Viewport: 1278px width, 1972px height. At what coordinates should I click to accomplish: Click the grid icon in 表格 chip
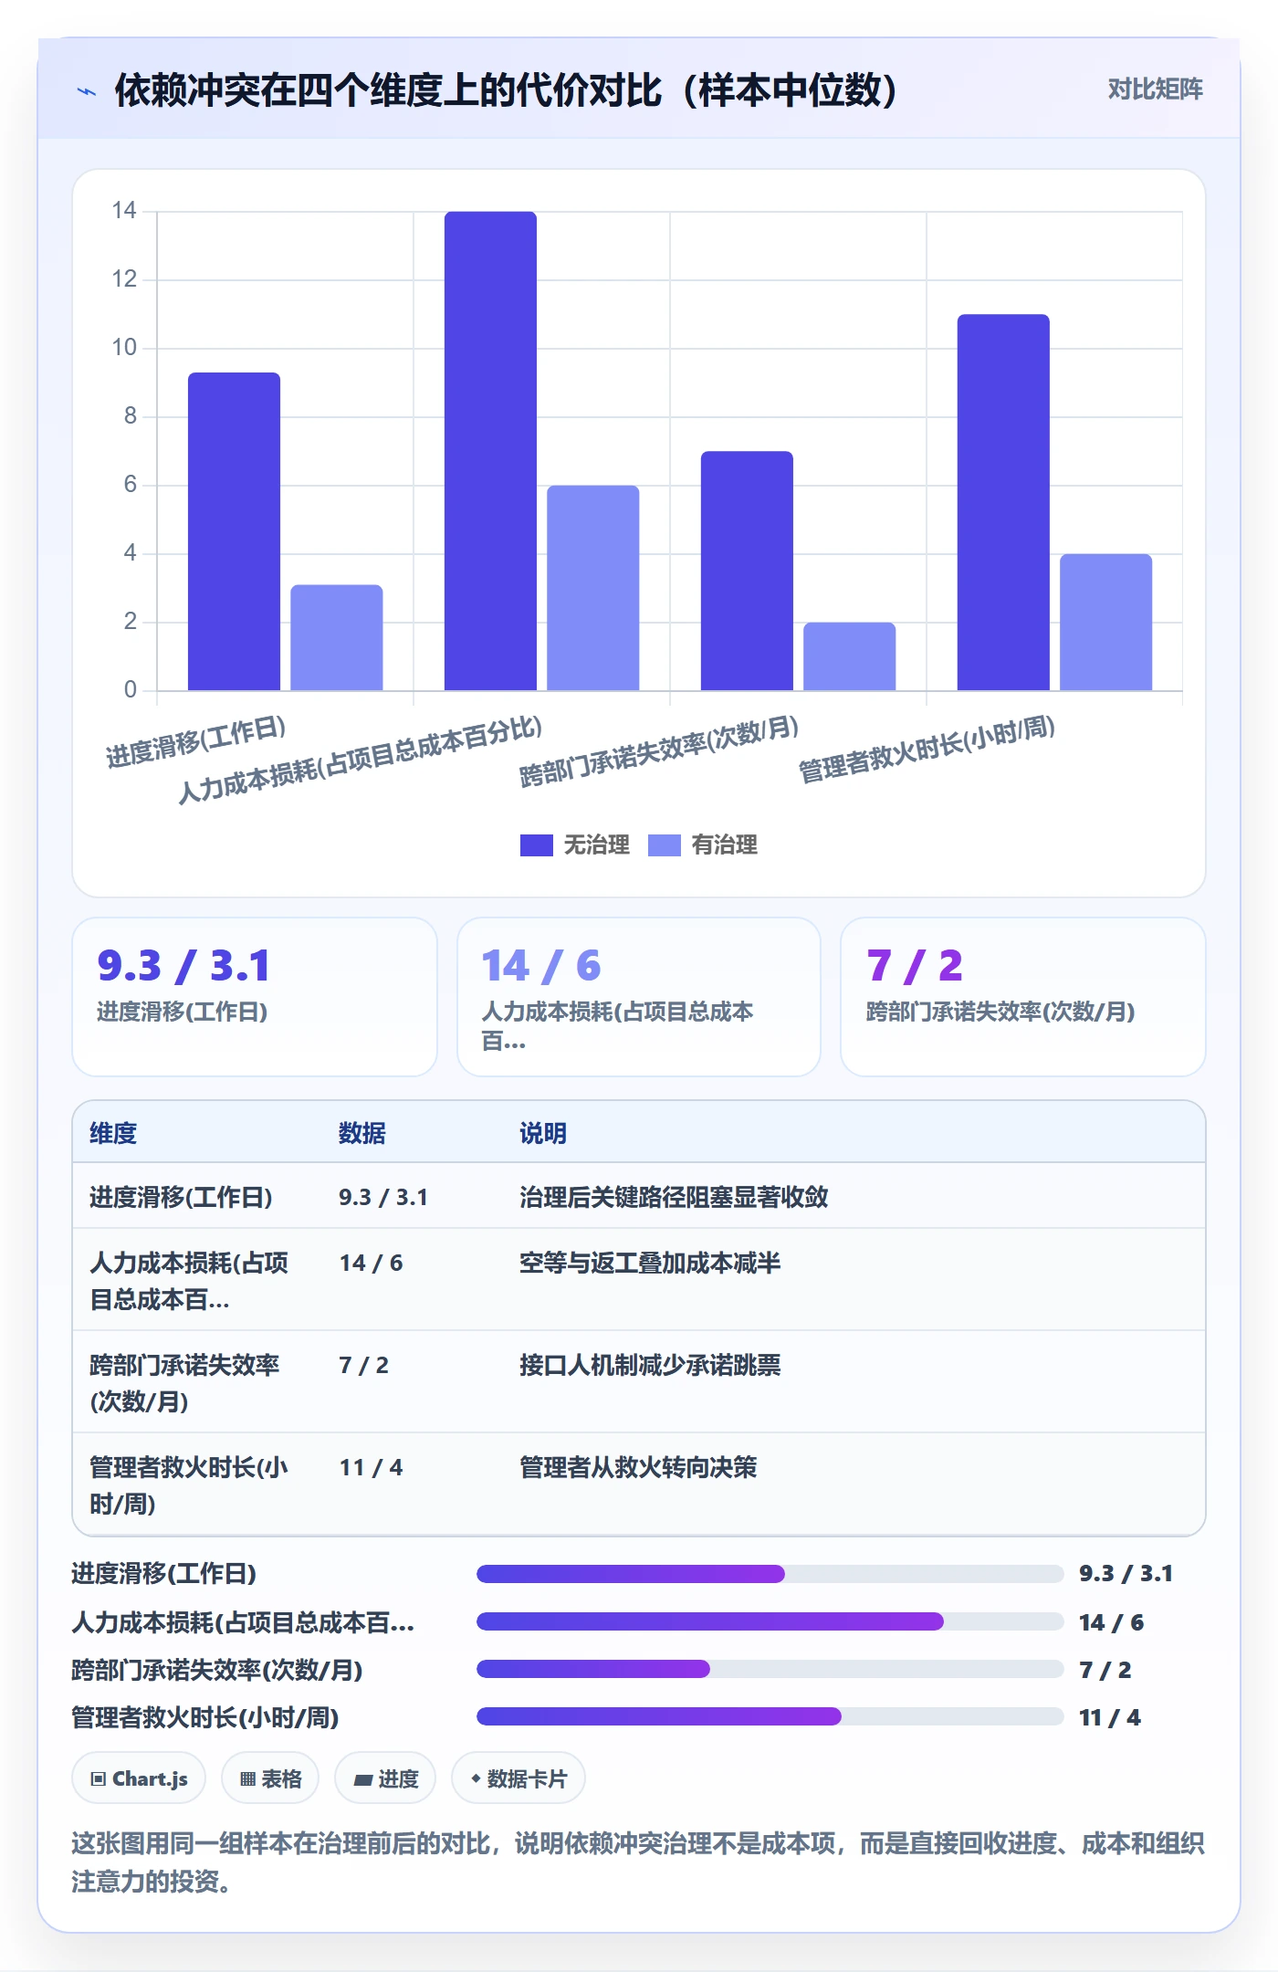click(x=247, y=1778)
